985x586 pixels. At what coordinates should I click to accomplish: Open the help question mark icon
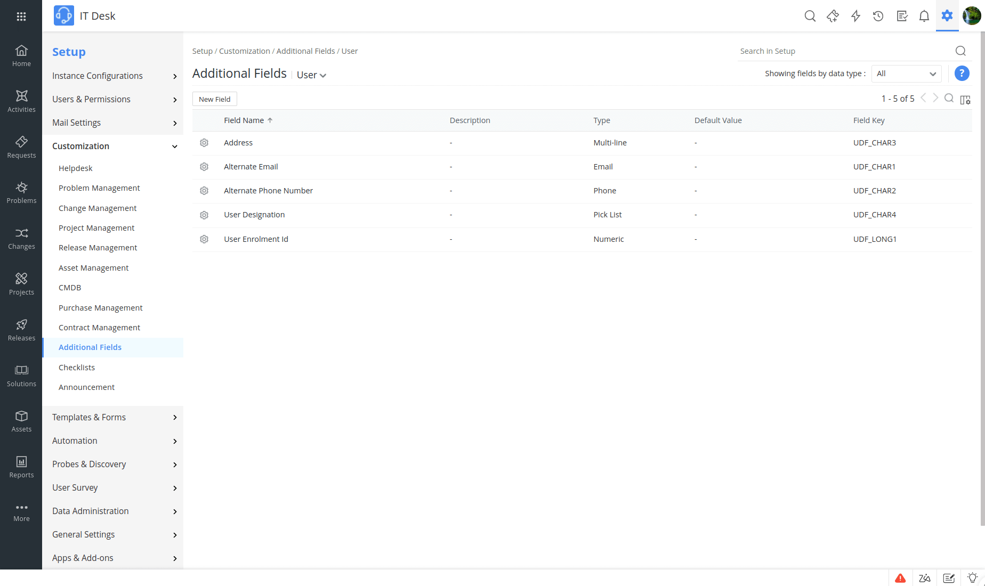pyautogui.click(x=962, y=74)
